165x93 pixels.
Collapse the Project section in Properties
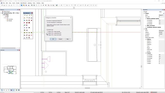(144, 13)
